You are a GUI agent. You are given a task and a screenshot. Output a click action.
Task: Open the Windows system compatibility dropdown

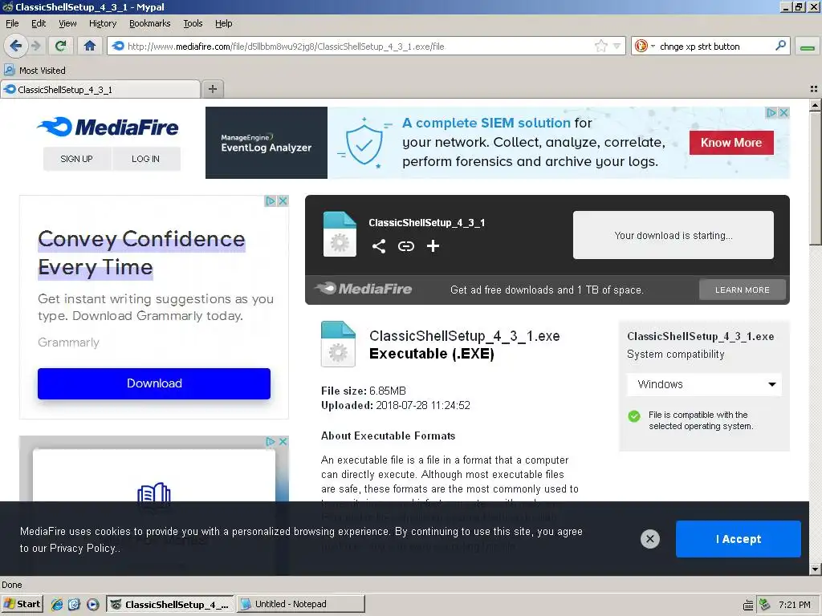click(x=704, y=384)
